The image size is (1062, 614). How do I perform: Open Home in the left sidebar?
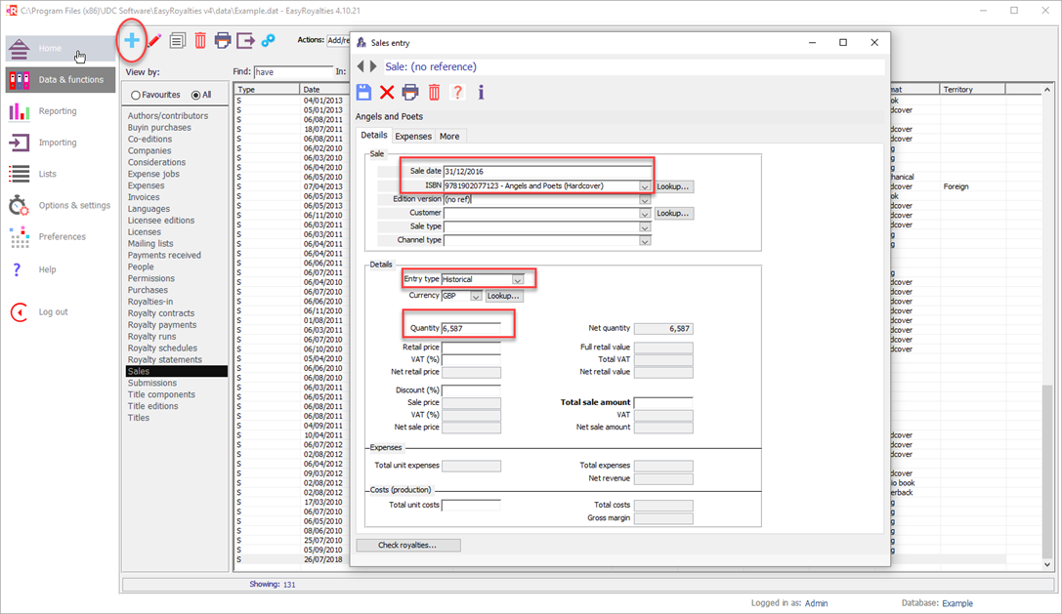61,48
